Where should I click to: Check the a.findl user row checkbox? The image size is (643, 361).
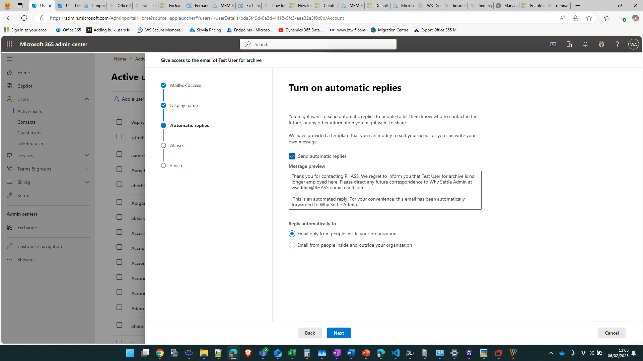point(119,136)
